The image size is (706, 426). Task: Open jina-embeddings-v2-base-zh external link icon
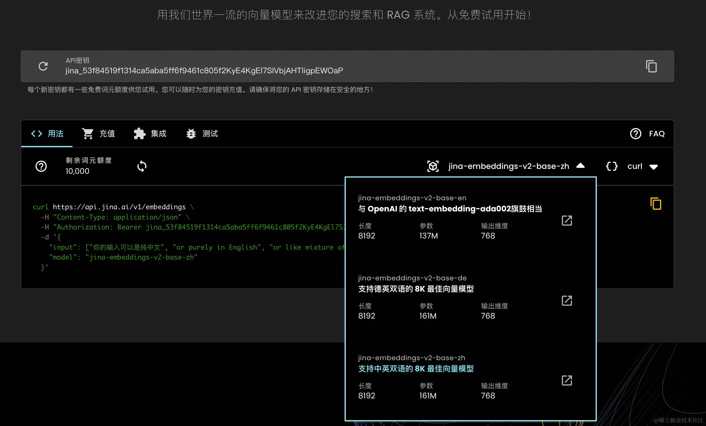coord(567,380)
